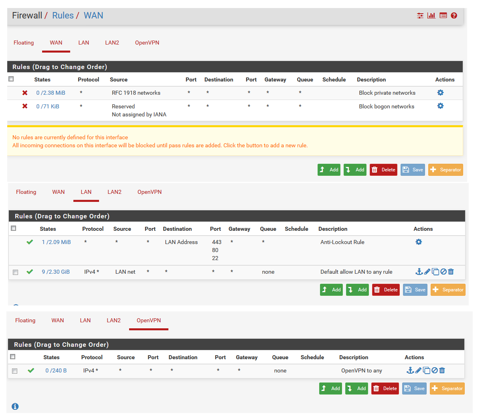Delete Default allow LAN rule using trash icon
Screen dimensions: 492x417
click(x=451, y=272)
